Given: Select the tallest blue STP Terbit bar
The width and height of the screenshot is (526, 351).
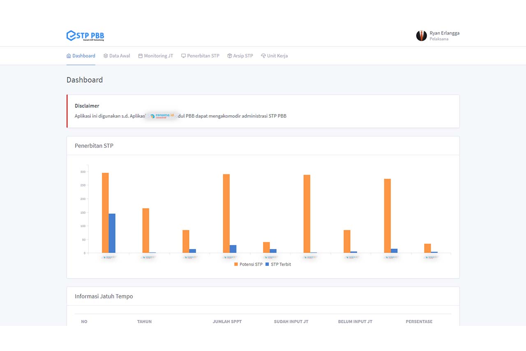Looking at the screenshot, I should pos(112,233).
